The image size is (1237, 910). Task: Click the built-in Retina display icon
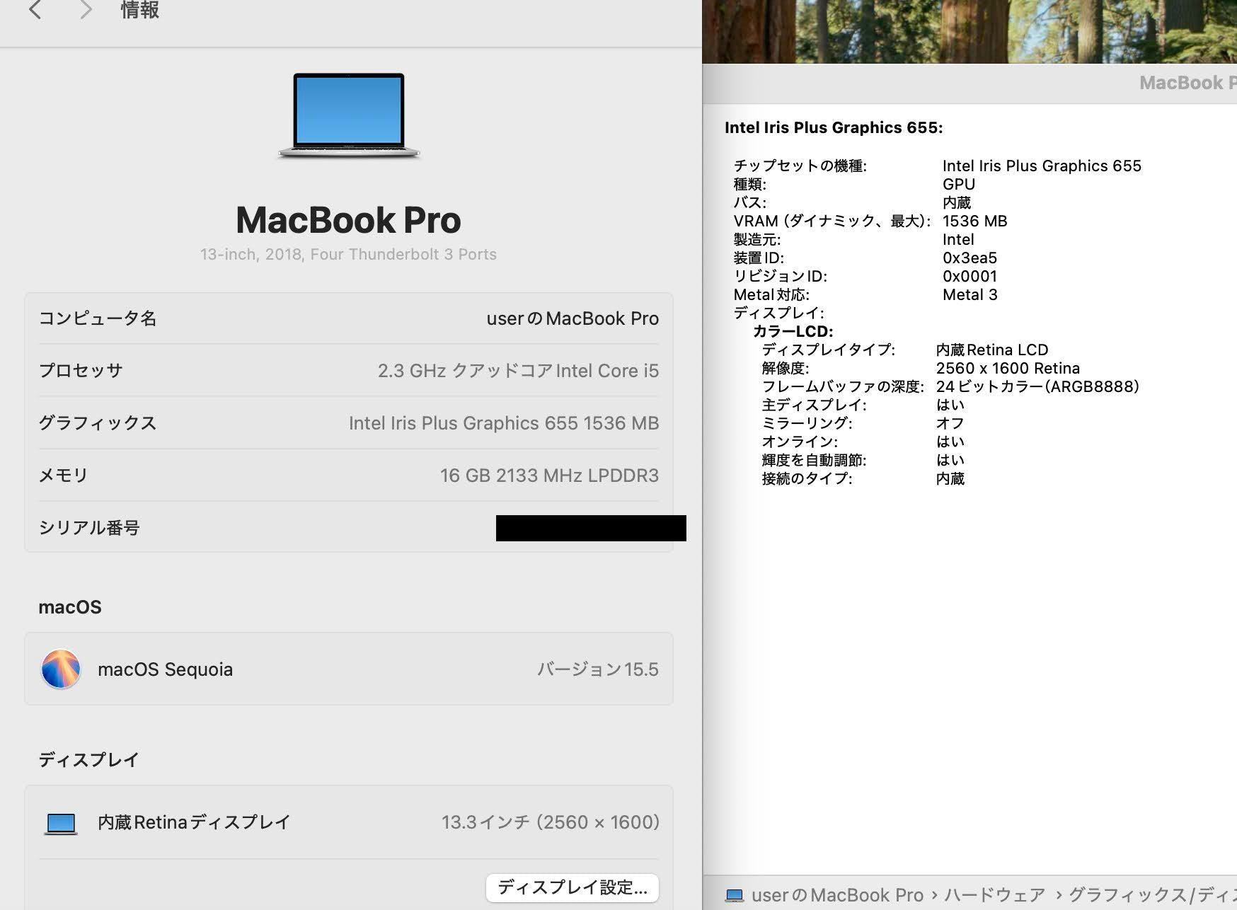tap(61, 822)
